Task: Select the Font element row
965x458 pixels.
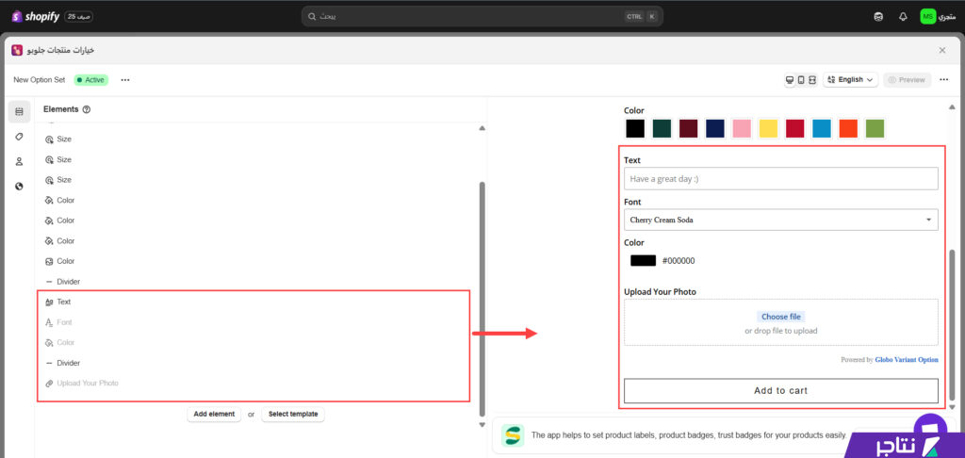Action: [254, 322]
